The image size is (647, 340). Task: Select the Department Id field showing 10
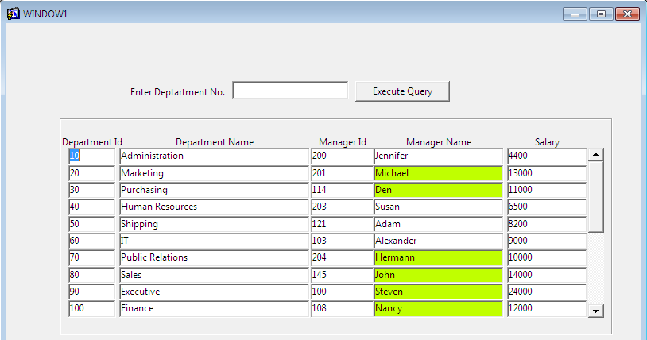point(91,156)
